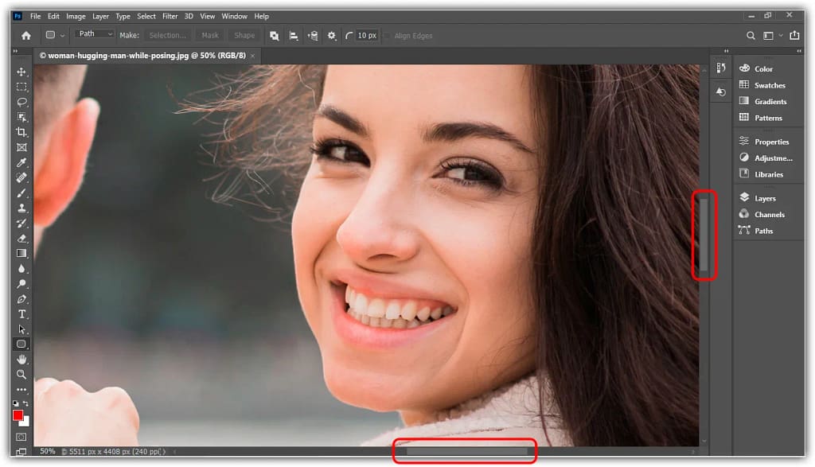The image size is (815, 467).
Task: Click the red foreground color swatch
Action: (x=18, y=415)
